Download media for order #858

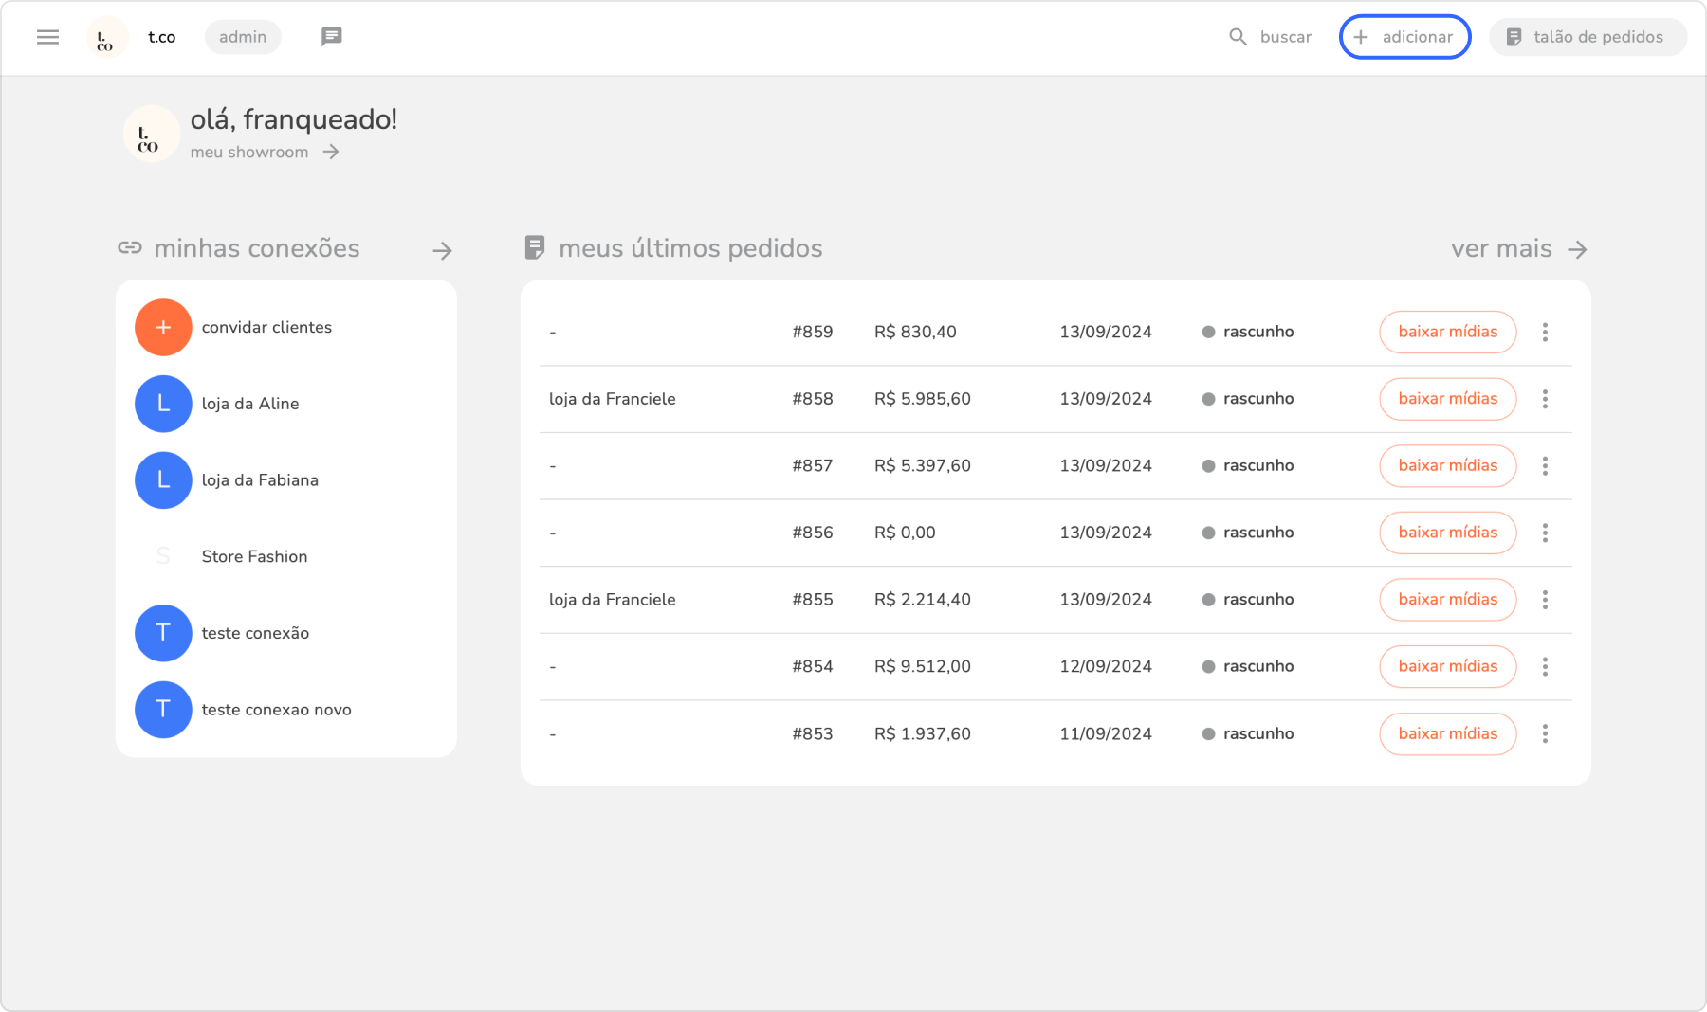click(1447, 399)
